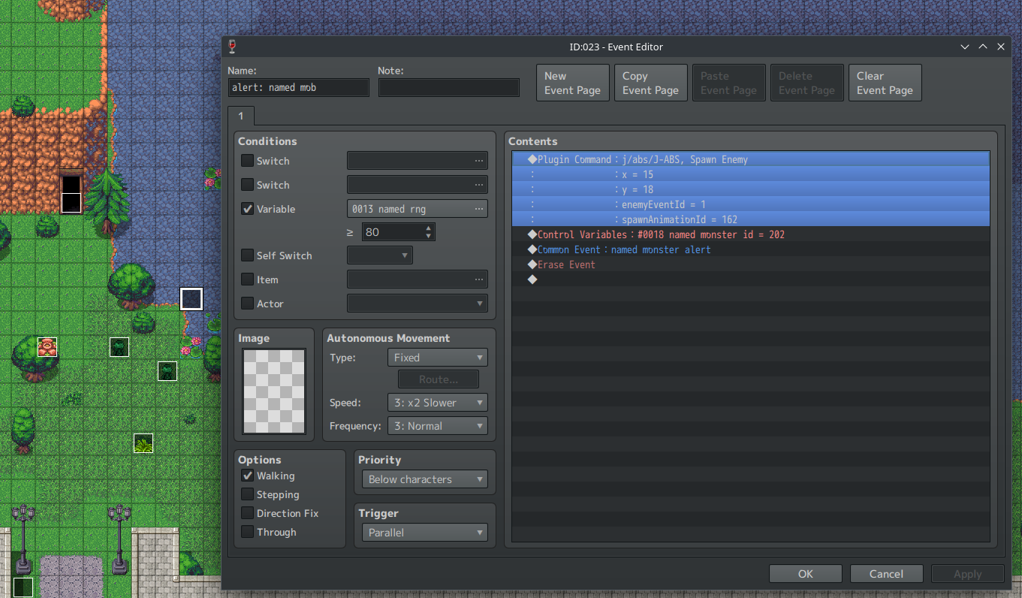Open the ellipsis picker in the Item condition field
Viewport: 1022px width, 598px height.
pos(479,279)
